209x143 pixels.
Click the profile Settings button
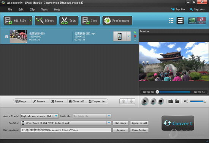pos(120,123)
